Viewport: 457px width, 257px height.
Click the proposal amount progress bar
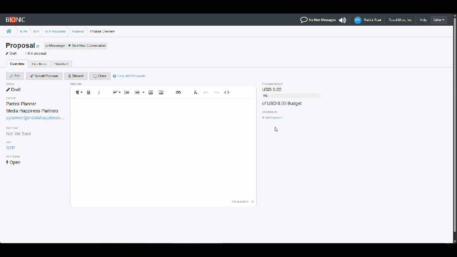[291, 96]
